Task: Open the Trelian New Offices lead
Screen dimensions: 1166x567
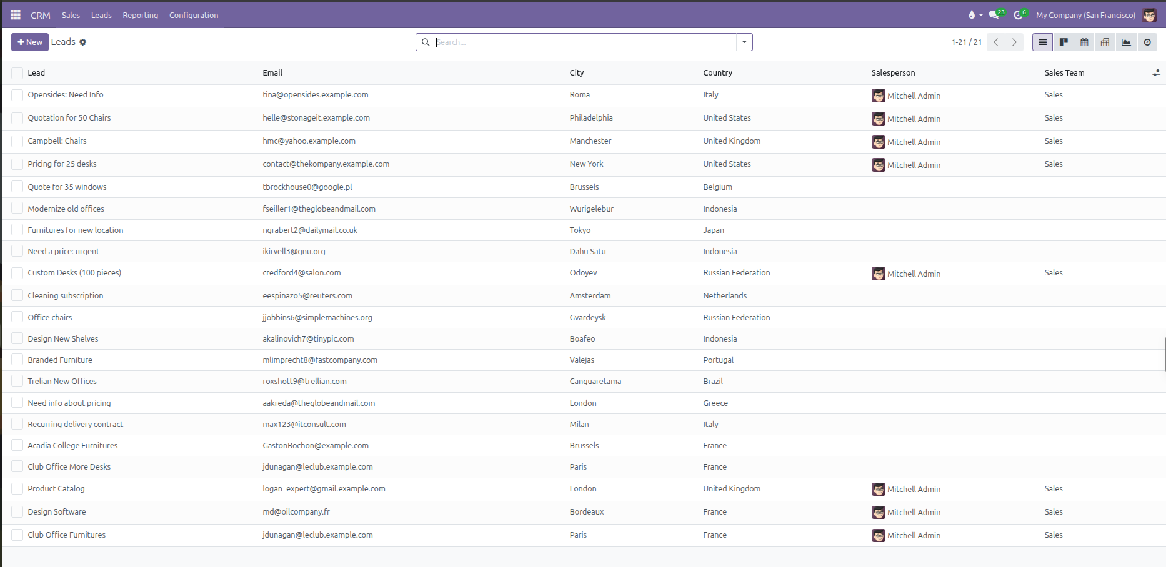Action: tap(62, 381)
